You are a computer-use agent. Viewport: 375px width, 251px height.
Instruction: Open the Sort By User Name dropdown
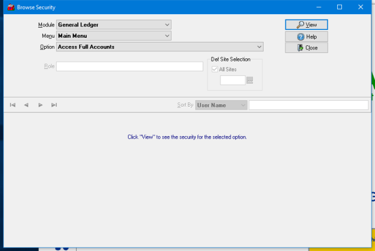tap(242, 105)
